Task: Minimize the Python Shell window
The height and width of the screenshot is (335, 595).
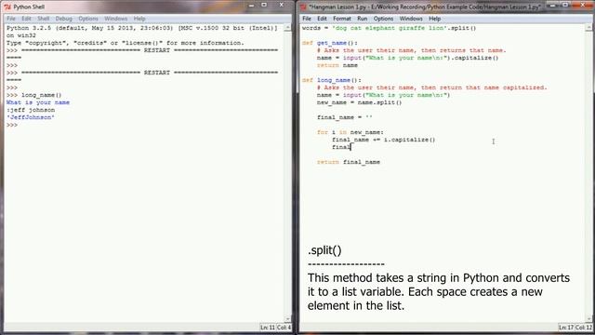Action: pos(251,6)
